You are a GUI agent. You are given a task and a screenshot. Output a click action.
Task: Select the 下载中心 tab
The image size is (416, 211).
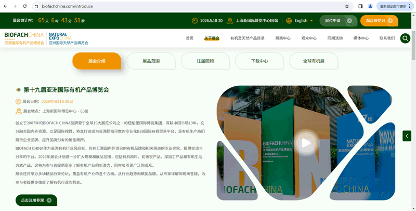[x=259, y=61]
